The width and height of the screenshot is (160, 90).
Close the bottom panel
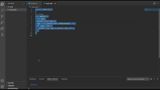click(x=157, y=79)
